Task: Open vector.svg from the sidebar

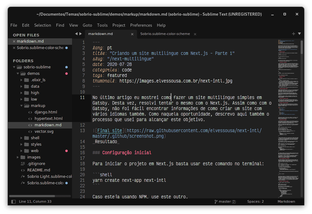Action: (x=44, y=132)
